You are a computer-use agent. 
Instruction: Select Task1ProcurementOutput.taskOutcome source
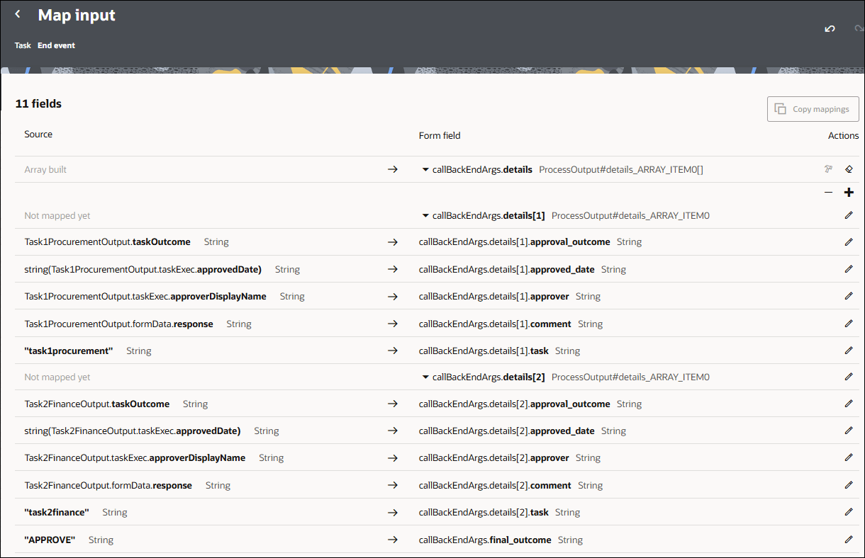click(x=107, y=242)
